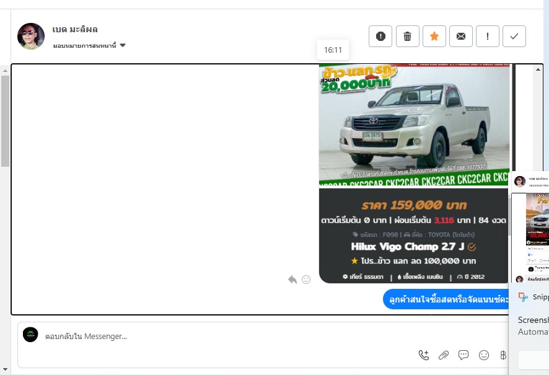The image size is (549, 375).
Task: Open contact name เบด มะลิผล
Action: [75, 29]
